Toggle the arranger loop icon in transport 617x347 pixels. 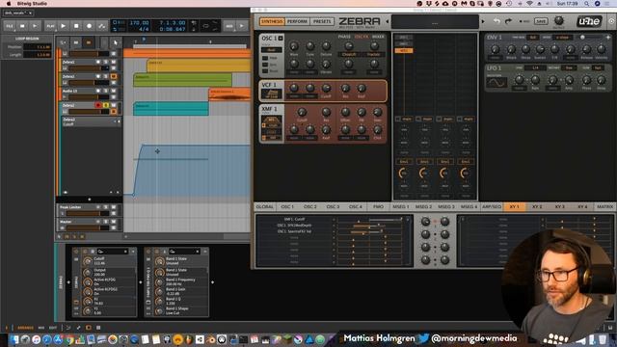[205, 26]
